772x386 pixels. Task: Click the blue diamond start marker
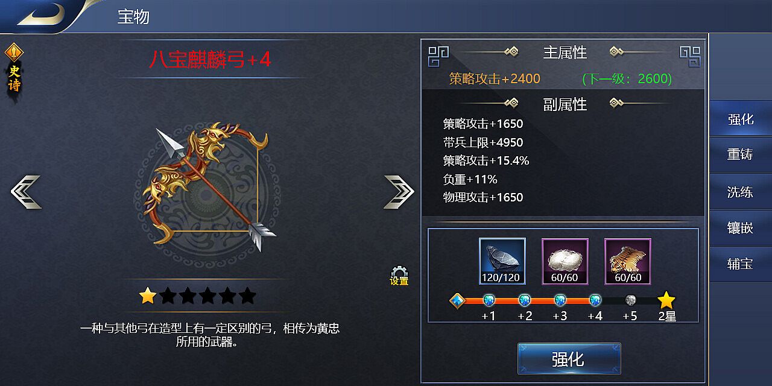tap(458, 300)
